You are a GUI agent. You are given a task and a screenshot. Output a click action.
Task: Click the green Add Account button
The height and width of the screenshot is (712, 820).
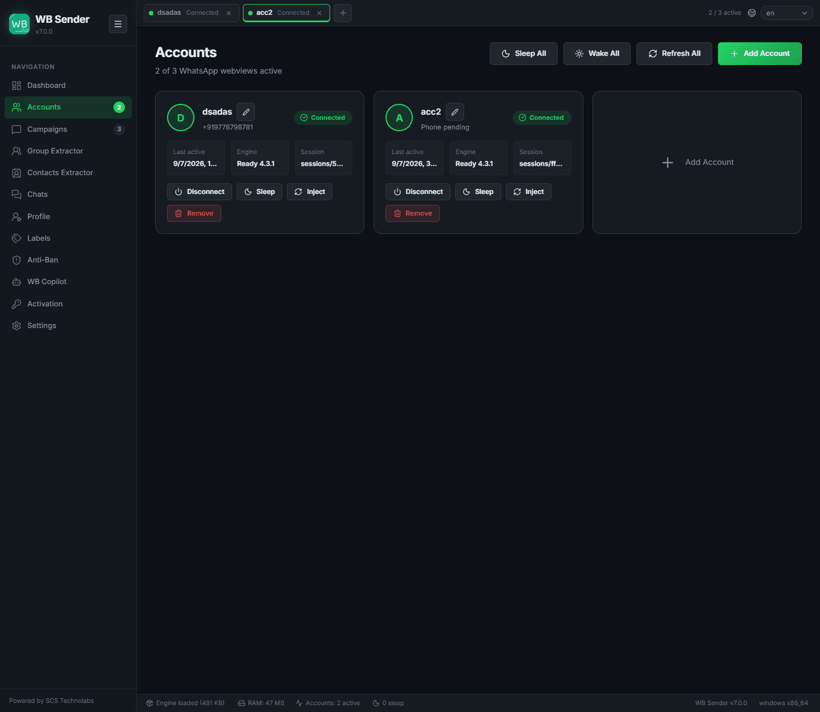pyautogui.click(x=760, y=54)
